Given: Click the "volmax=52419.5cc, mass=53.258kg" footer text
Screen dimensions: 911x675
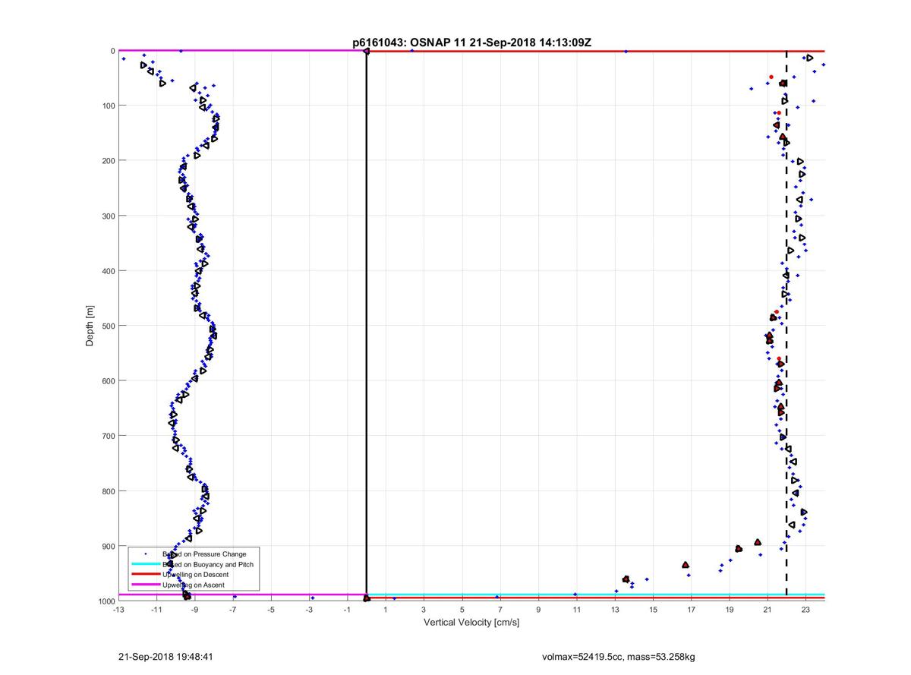Looking at the screenshot, I should tap(618, 656).
